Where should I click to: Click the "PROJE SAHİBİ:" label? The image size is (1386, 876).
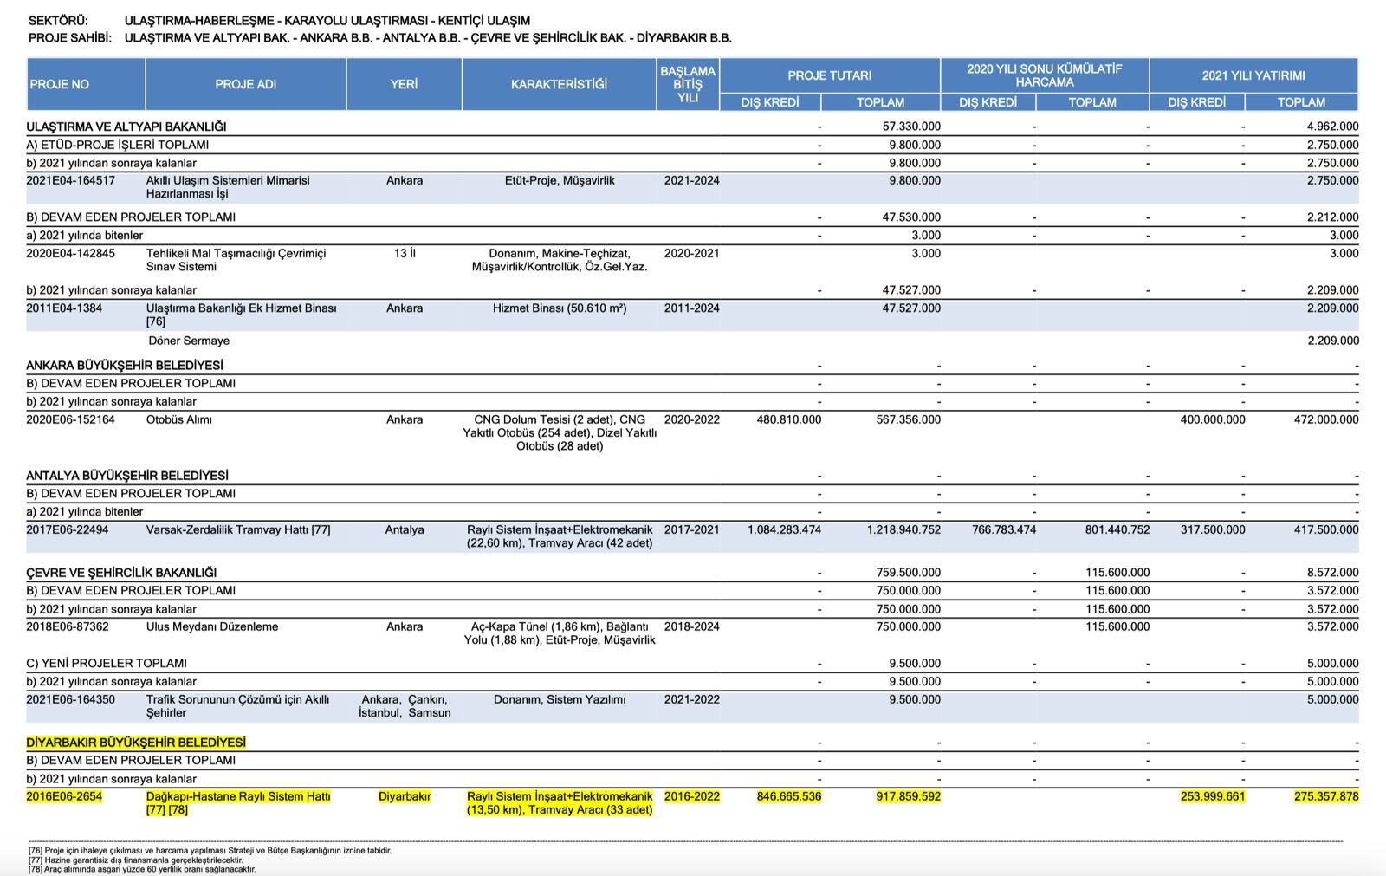[70, 38]
